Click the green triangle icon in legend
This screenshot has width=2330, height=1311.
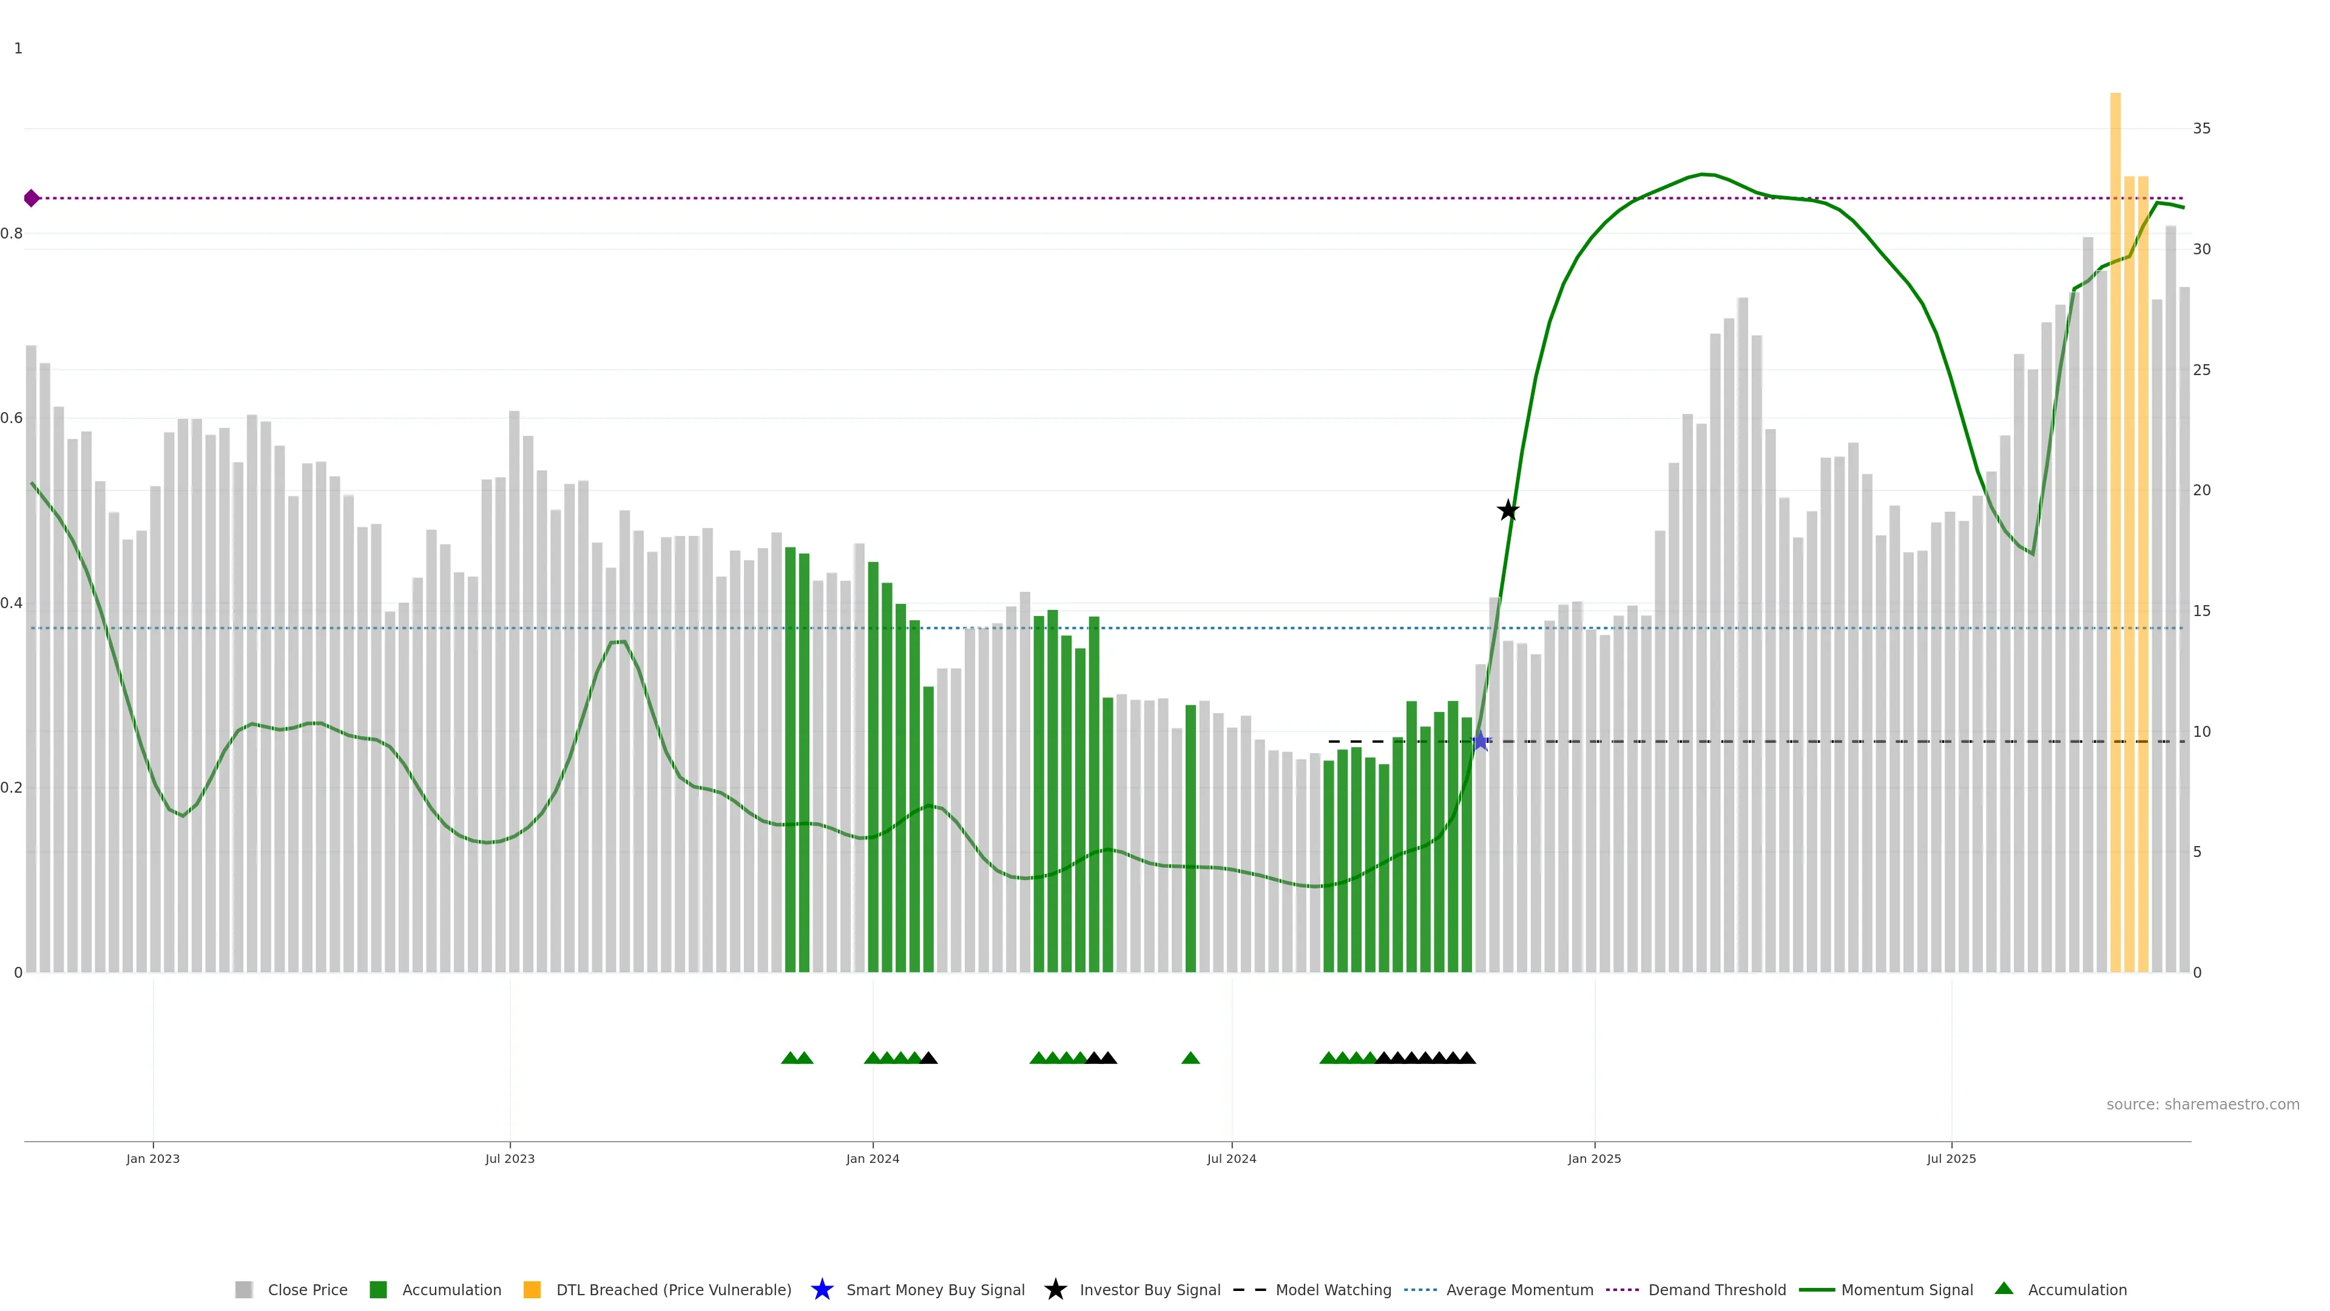coord(2004,1289)
